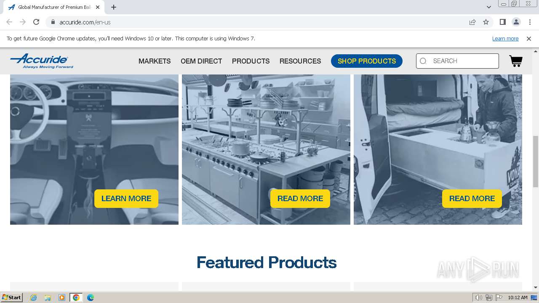This screenshot has height=303, width=539.
Task: Click the Accuride logo
Action: pyautogui.click(x=42, y=61)
